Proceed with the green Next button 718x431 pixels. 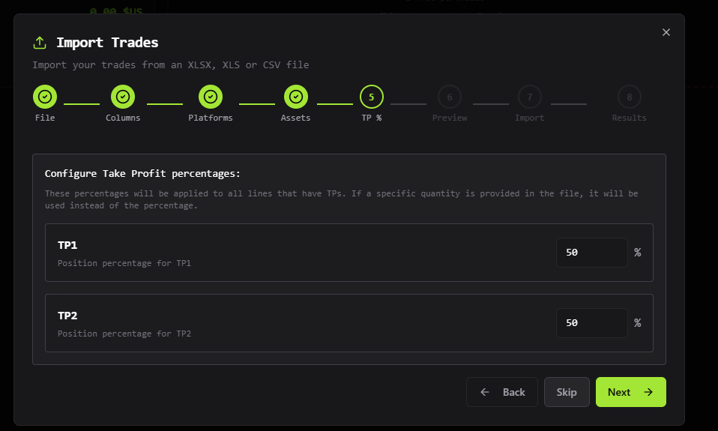tap(630, 392)
